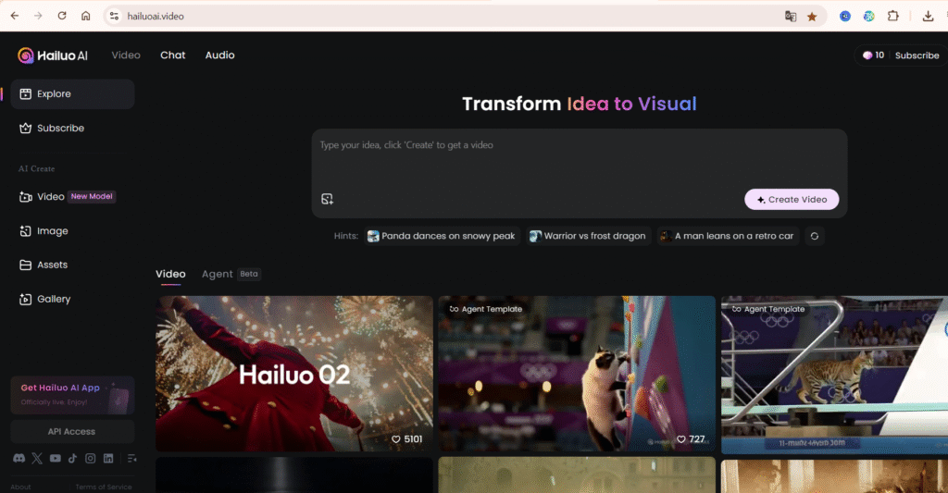Open TikTok social icon

[72, 459]
